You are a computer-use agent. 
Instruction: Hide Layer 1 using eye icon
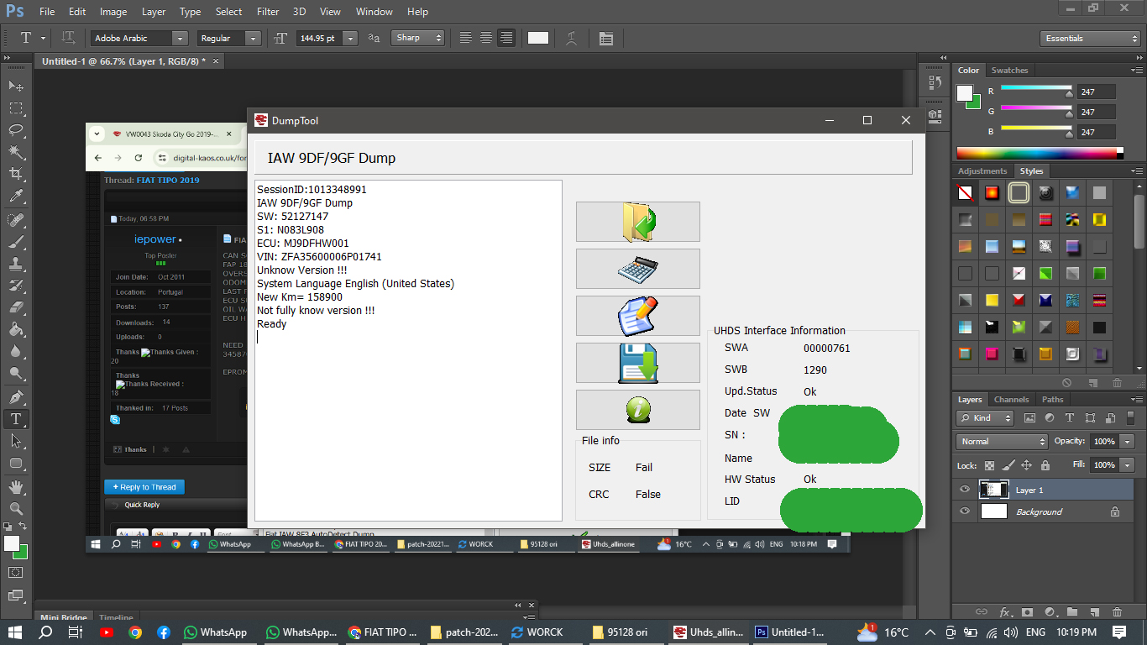[x=964, y=490]
